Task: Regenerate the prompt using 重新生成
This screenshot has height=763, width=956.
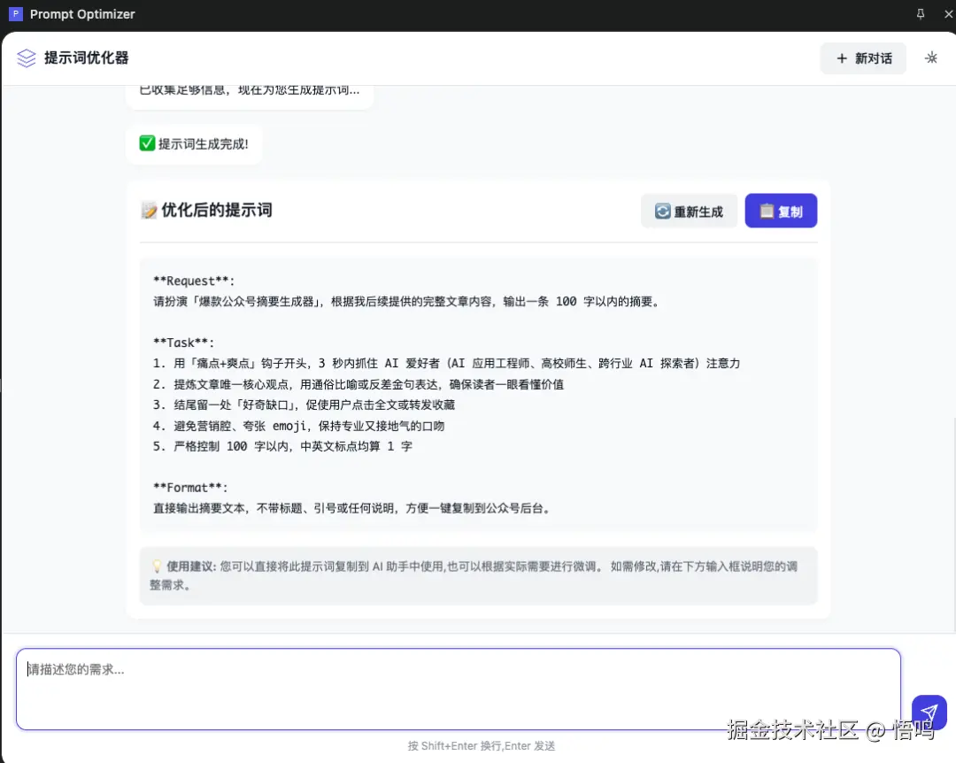Action: tap(689, 211)
